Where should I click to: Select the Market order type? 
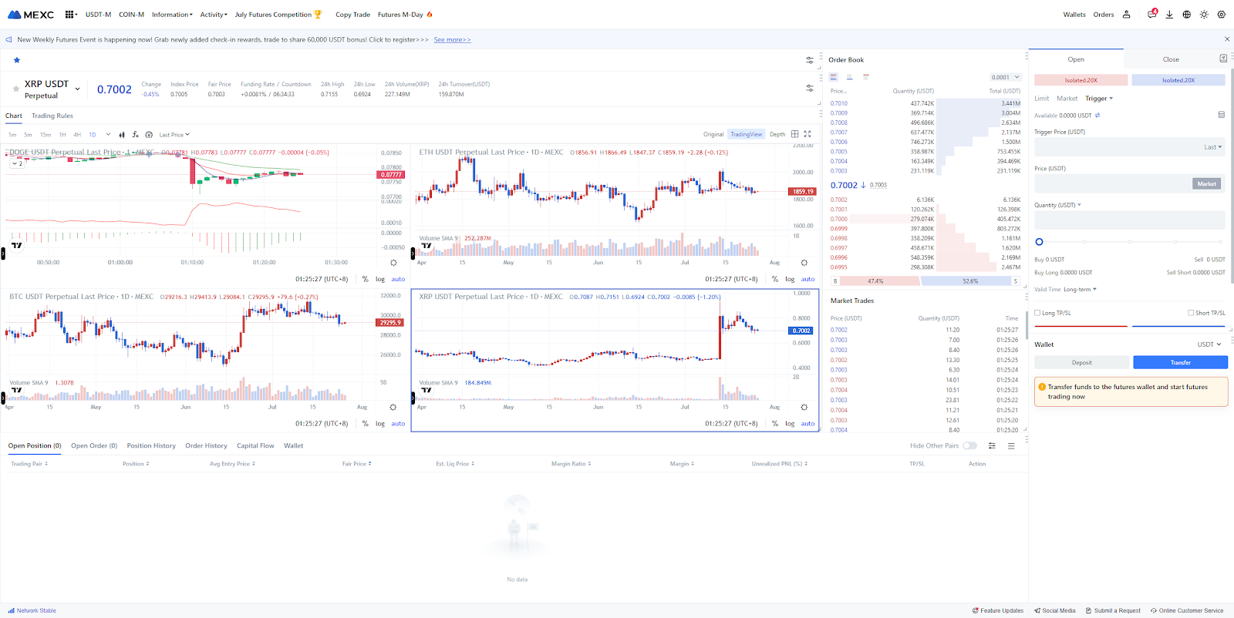pyautogui.click(x=1067, y=99)
